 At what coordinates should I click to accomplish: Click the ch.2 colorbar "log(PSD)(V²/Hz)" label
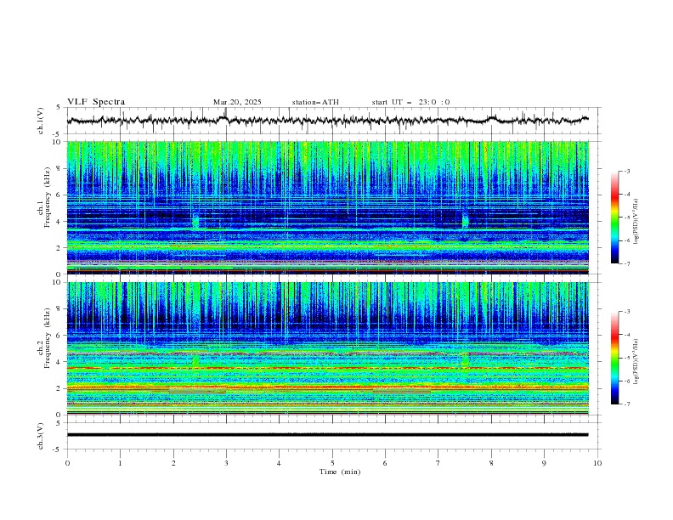pyautogui.click(x=636, y=362)
